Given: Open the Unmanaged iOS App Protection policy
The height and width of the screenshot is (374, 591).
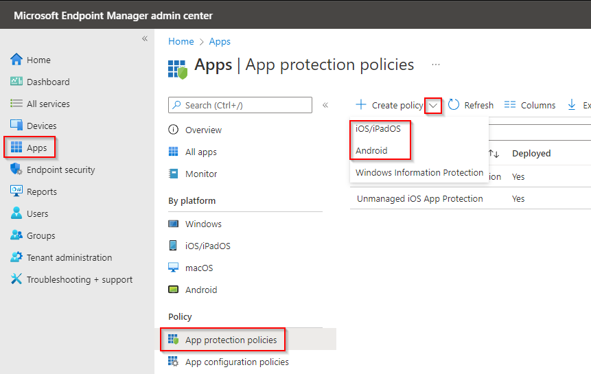Looking at the screenshot, I should (x=420, y=198).
